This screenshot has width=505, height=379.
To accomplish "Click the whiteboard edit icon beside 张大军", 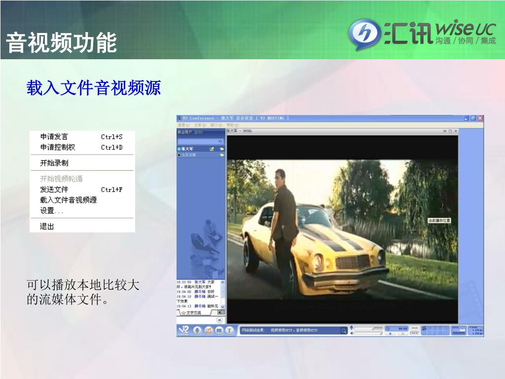I will [212, 149].
